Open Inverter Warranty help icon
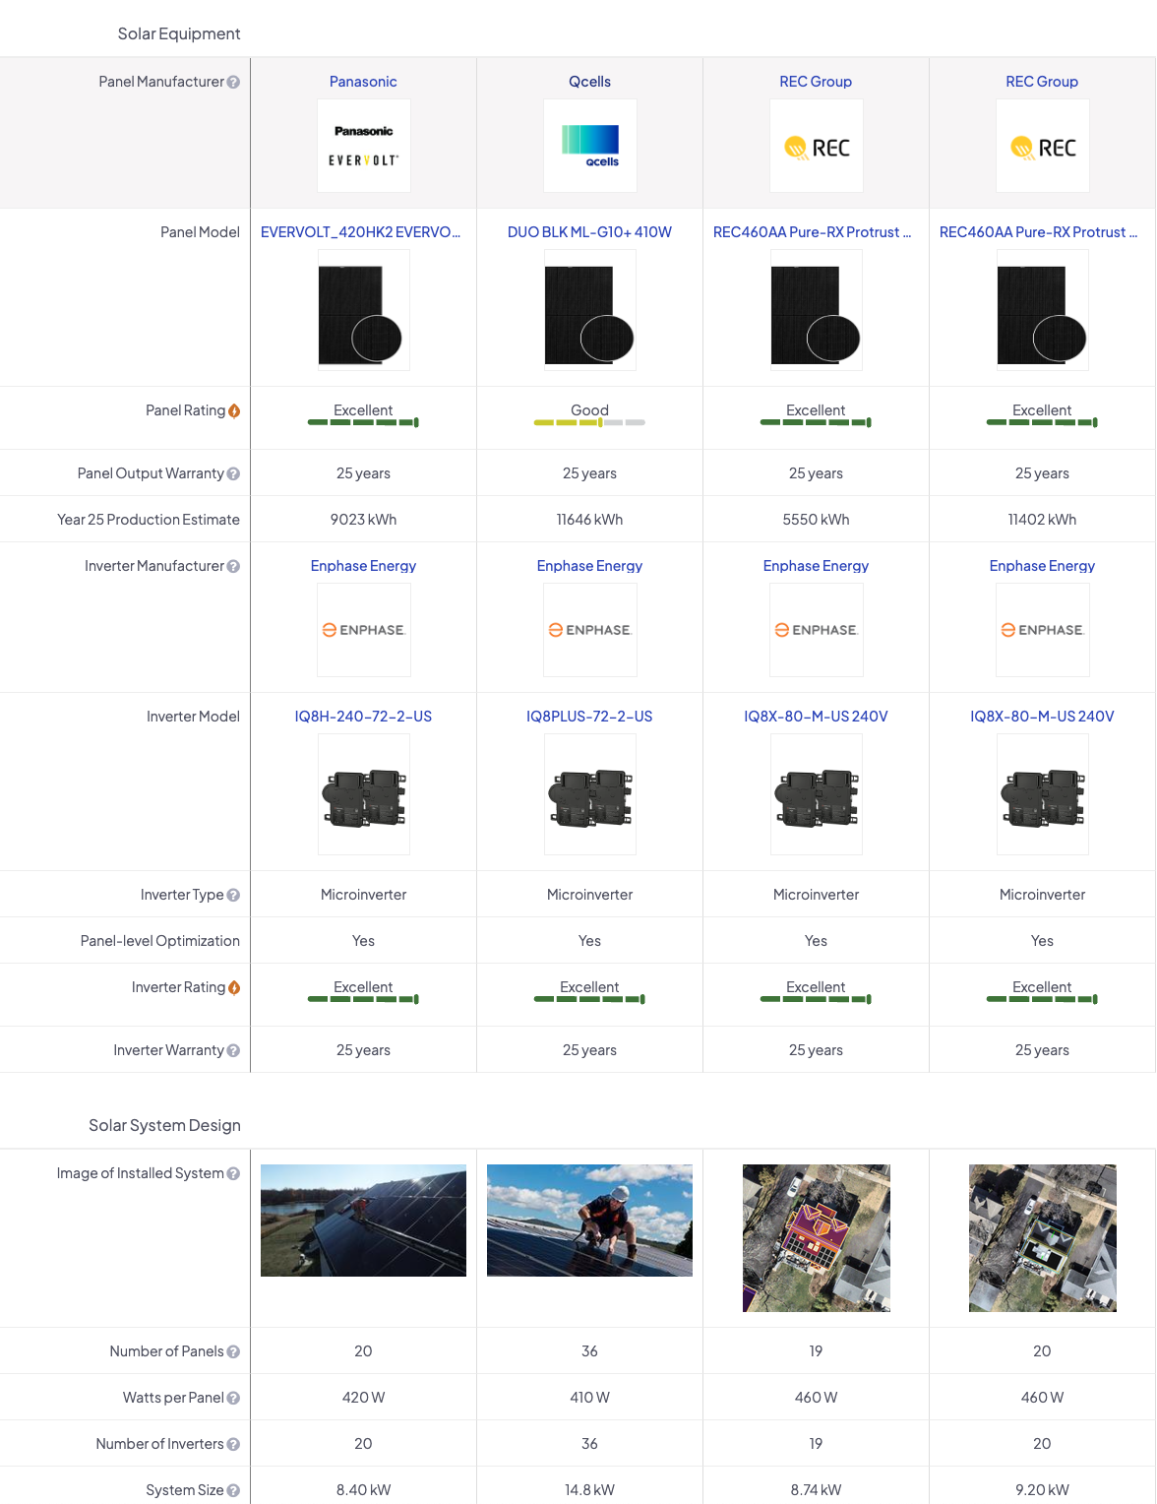 [233, 1051]
